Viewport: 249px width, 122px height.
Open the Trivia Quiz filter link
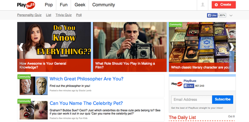pos(63,15)
